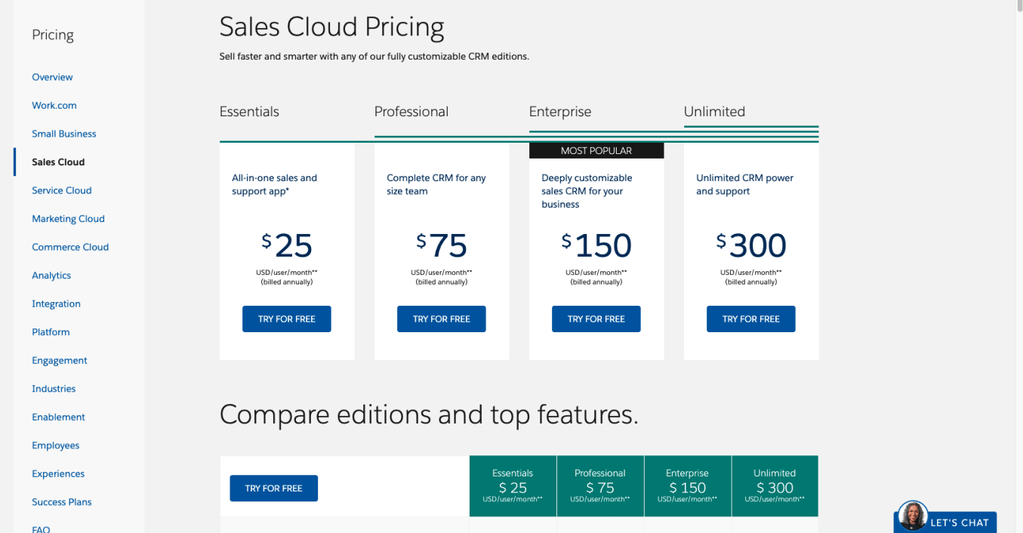Open the Let's Chat widget
This screenshot has width=1023, height=533.
945,522
